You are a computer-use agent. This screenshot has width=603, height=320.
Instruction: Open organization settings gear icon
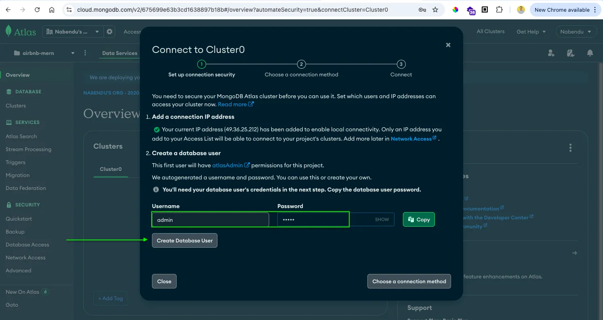point(109,32)
